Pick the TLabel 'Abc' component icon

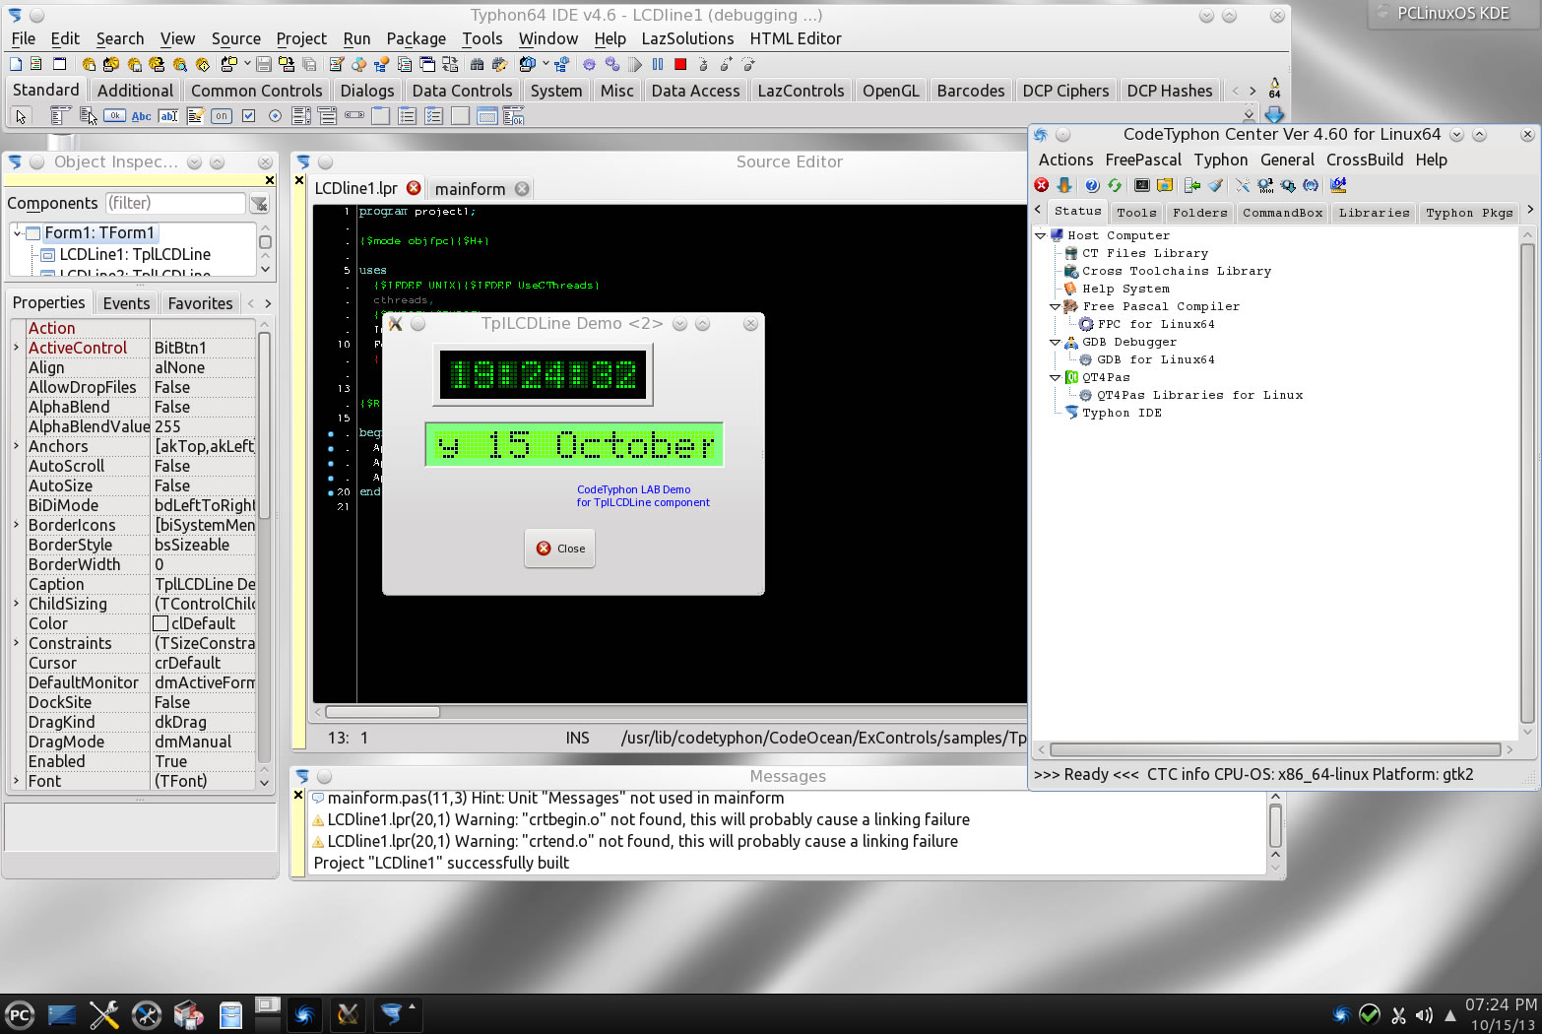(x=142, y=116)
